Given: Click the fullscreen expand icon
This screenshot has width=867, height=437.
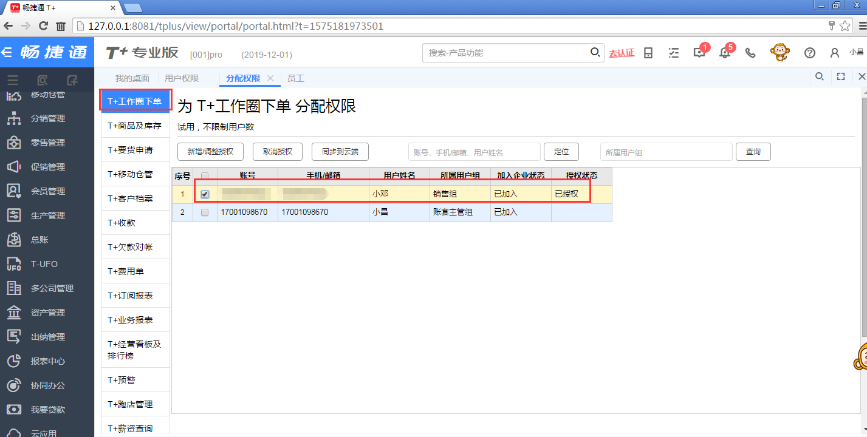Looking at the screenshot, I should click(841, 76).
